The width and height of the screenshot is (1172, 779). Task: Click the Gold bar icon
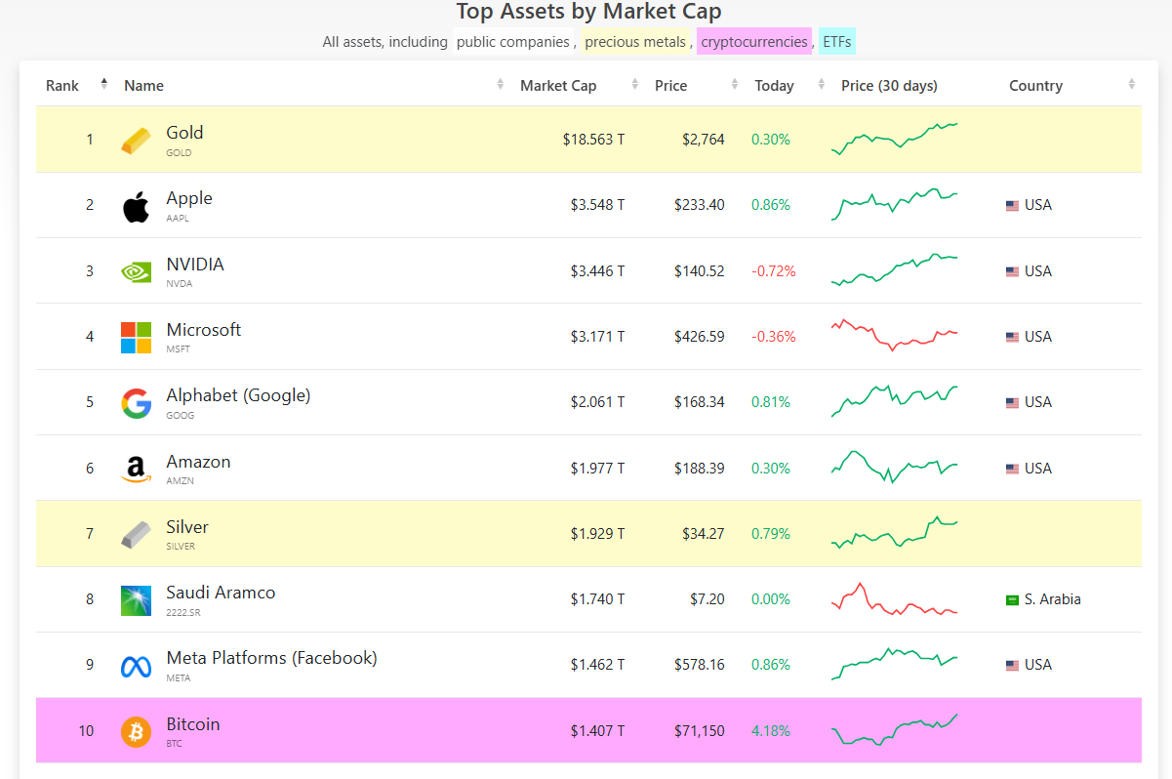(137, 141)
